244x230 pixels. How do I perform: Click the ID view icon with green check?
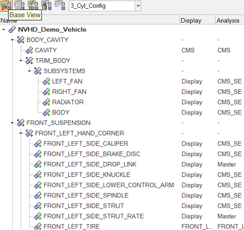click(33, 5)
